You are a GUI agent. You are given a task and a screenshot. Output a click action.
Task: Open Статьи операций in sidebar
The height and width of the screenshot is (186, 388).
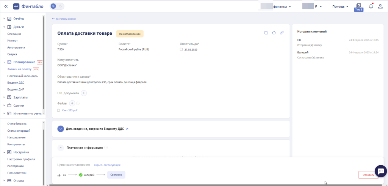[19, 131]
